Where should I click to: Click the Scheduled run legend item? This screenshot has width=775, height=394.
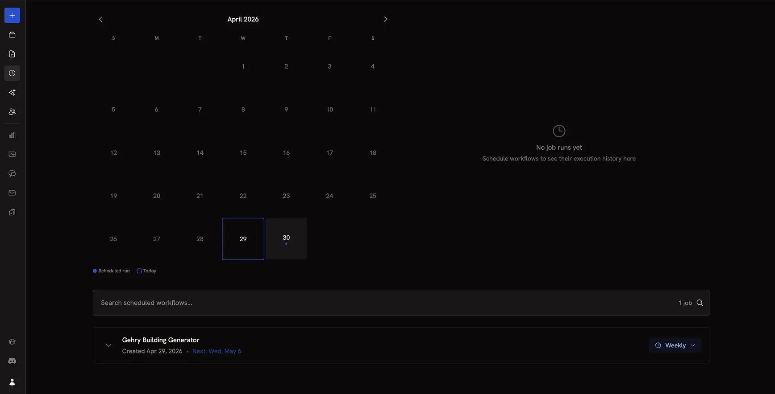point(111,271)
